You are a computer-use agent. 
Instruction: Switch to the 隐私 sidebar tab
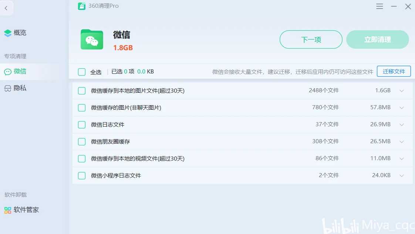point(20,88)
